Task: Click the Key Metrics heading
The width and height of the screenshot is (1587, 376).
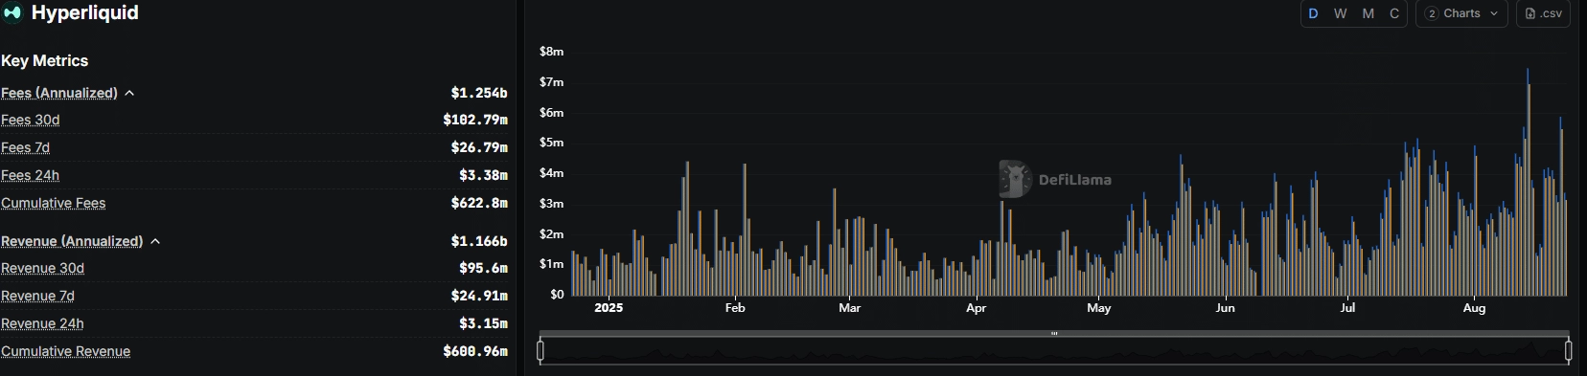Action: coord(45,60)
